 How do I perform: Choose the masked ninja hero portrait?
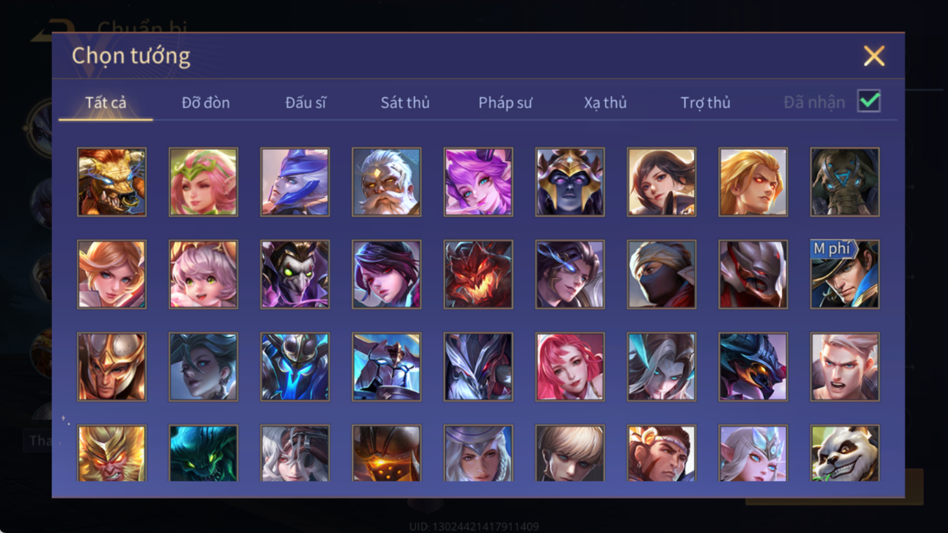661,274
